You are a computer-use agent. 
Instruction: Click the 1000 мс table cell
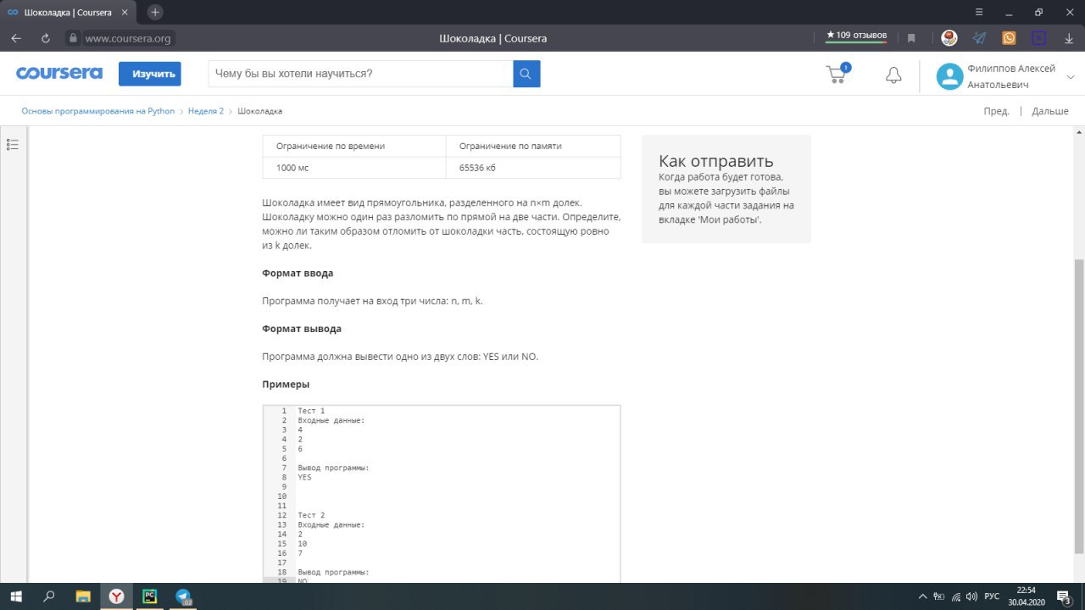click(x=354, y=168)
